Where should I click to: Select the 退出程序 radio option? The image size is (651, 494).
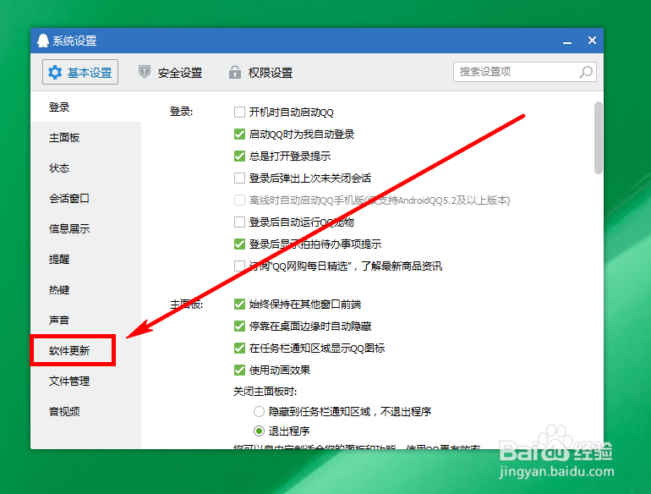[259, 431]
